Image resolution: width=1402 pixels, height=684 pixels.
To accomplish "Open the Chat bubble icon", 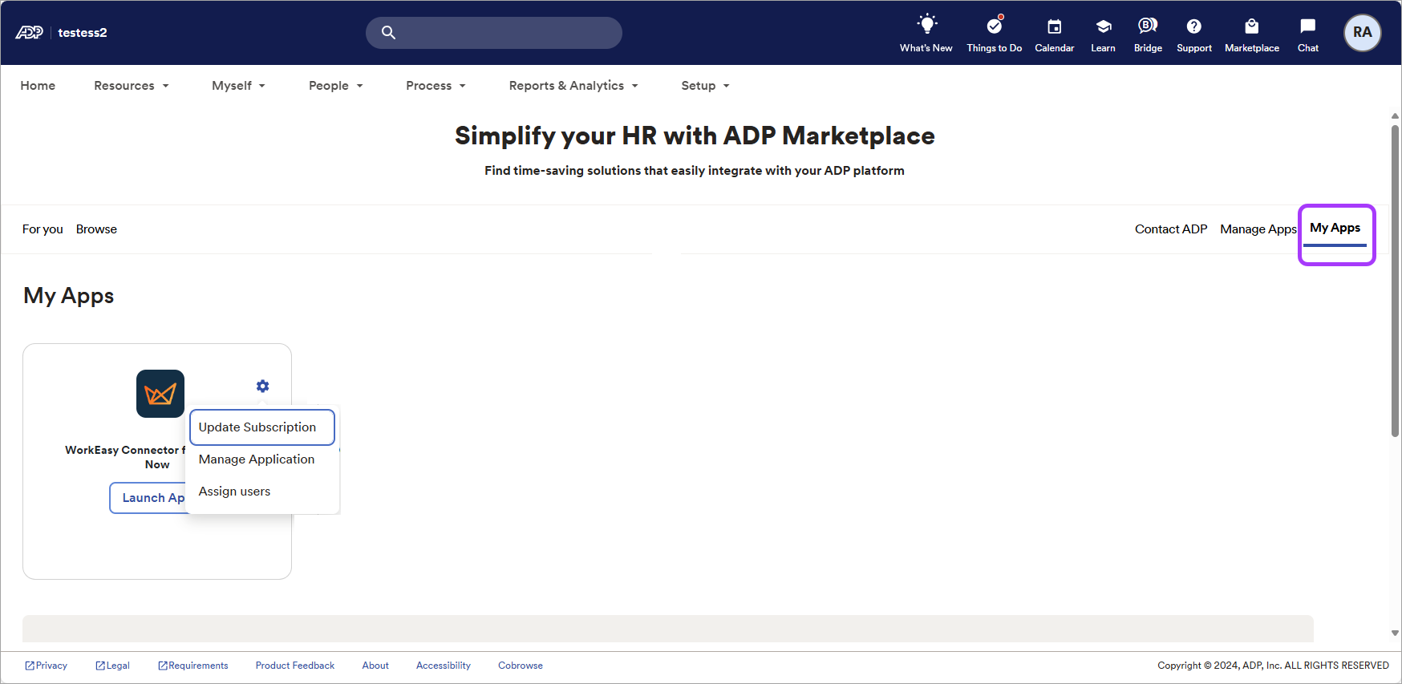I will tap(1308, 26).
